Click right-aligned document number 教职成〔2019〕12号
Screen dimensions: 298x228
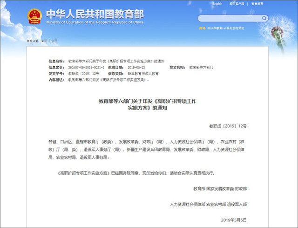(x=228, y=126)
